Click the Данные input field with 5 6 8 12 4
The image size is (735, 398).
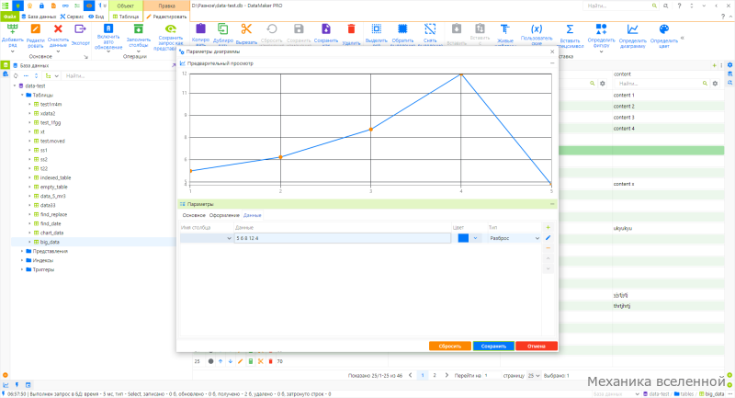click(x=343, y=238)
